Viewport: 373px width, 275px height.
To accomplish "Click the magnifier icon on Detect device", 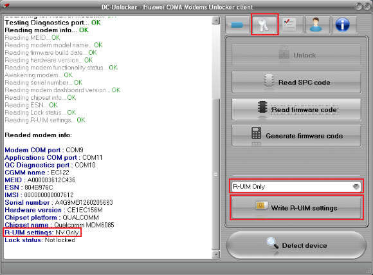I will tap(273, 243).
